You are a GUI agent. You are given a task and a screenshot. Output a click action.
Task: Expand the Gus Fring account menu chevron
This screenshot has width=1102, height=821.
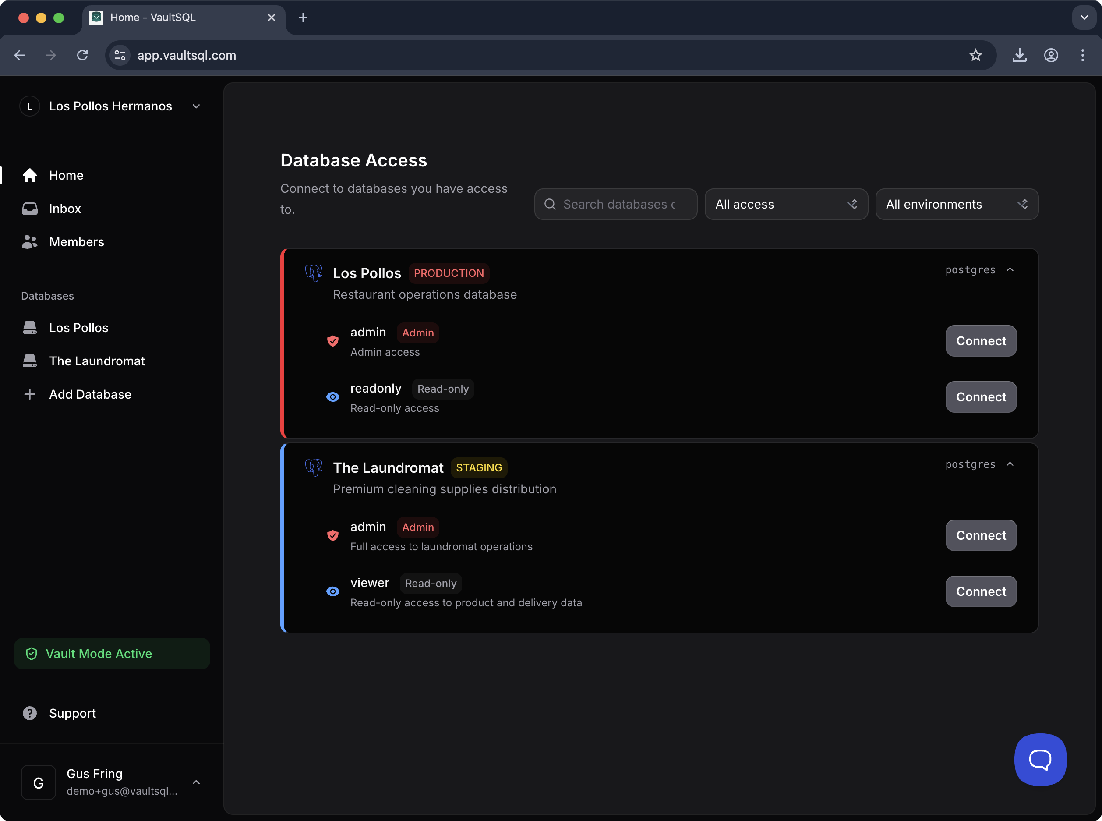tap(196, 782)
